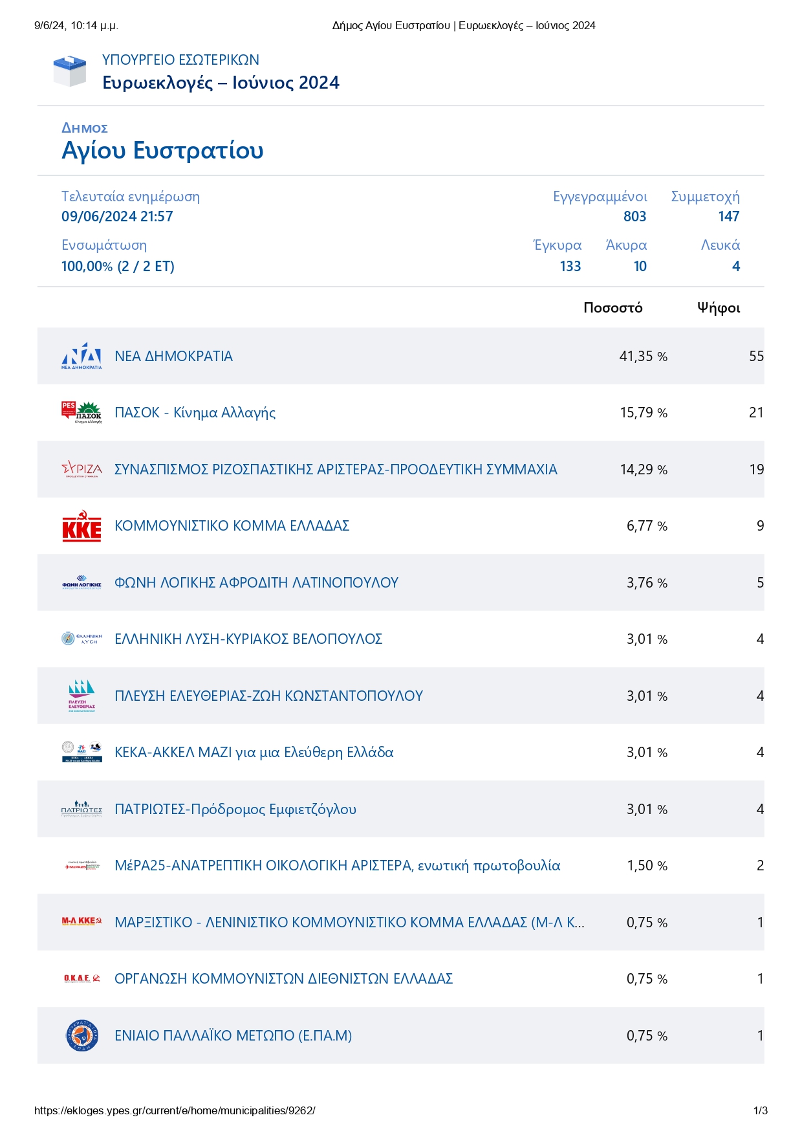Click the Ευρωεκλογές – Ιούνιος 2024 heading

(x=221, y=83)
